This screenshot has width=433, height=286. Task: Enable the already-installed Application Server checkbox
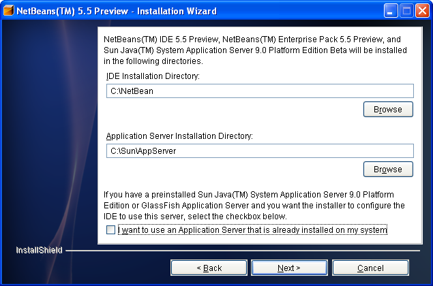coord(110,229)
